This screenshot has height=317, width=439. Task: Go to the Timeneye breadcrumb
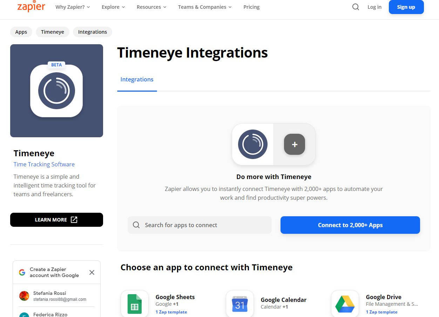click(x=53, y=32)
